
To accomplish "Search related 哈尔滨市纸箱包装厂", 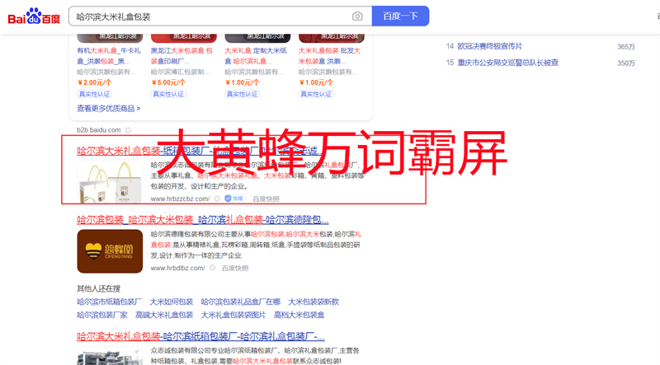I will tap(109, 302).
